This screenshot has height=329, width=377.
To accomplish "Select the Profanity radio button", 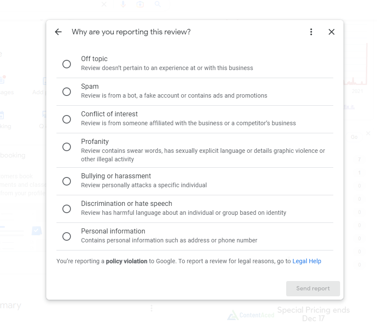I will pyautogui.click(x=67, y=147).
